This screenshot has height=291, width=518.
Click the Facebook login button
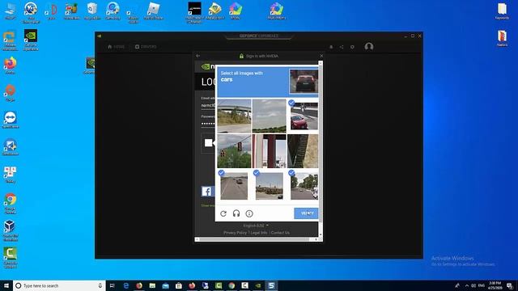[x=207, y=192]
